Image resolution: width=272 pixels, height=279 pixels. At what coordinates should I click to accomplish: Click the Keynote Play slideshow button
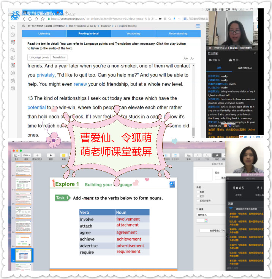(x=50, y=156)
